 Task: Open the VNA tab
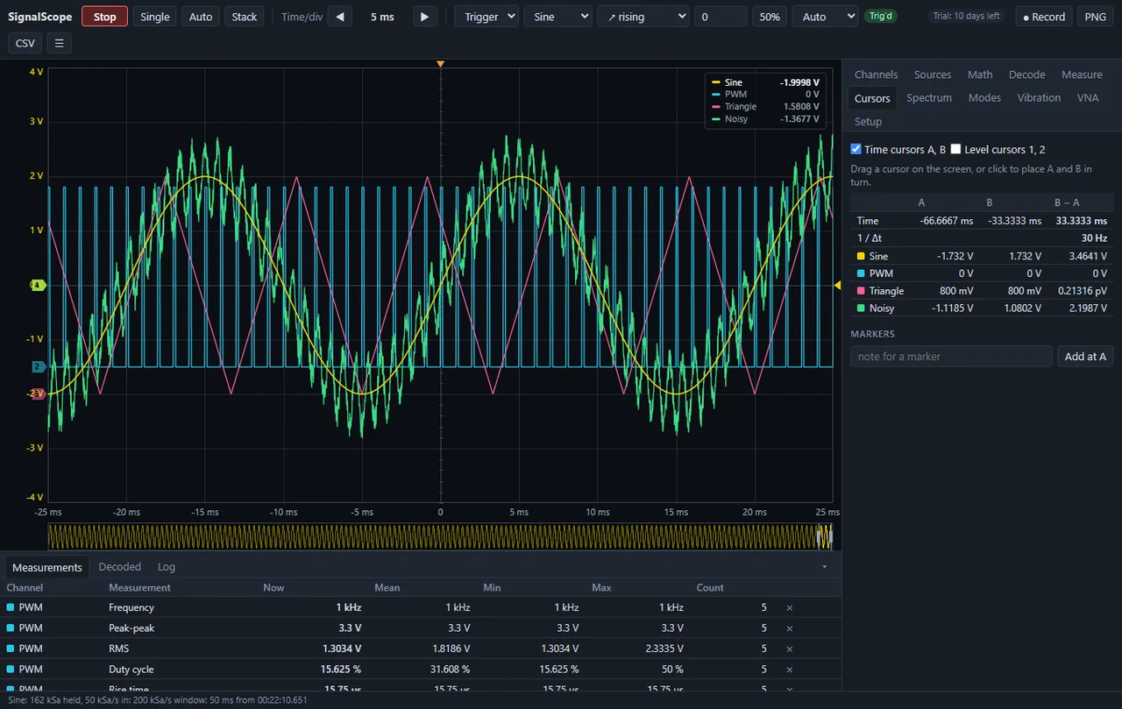click(1088, 97)
